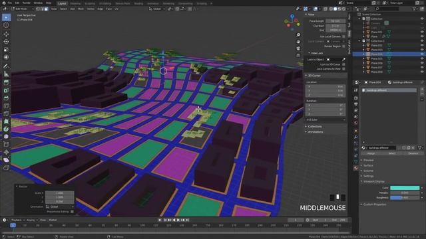This screenshot has width=426, height=239.
Task: Jump to the timeline end frame
Action: (x=188, y=220)
